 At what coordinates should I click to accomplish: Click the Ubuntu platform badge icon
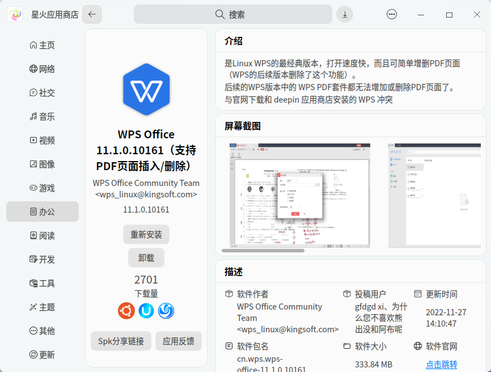tap(125, 311)
